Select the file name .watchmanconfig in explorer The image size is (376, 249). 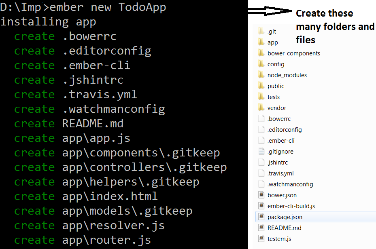point(290,184)
